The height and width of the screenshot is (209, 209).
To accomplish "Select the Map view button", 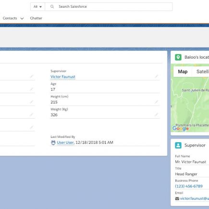I will click(x=183, y=72).
